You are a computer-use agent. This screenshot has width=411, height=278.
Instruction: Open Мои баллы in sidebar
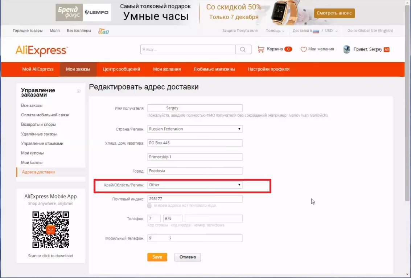tap(32, 162)
